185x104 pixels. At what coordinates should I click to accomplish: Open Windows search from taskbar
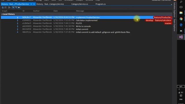point(181,2)
